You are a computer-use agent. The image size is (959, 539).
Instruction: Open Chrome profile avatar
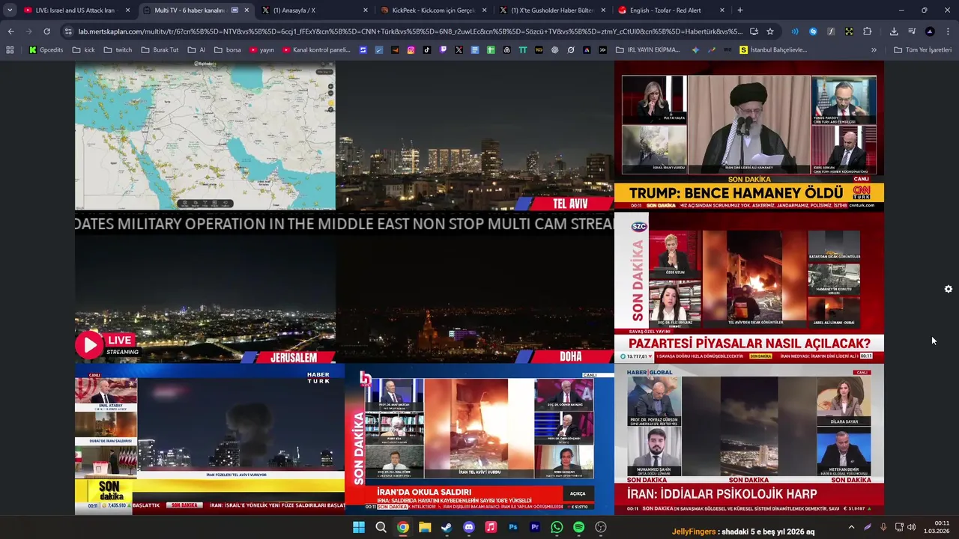coord(930,31)
